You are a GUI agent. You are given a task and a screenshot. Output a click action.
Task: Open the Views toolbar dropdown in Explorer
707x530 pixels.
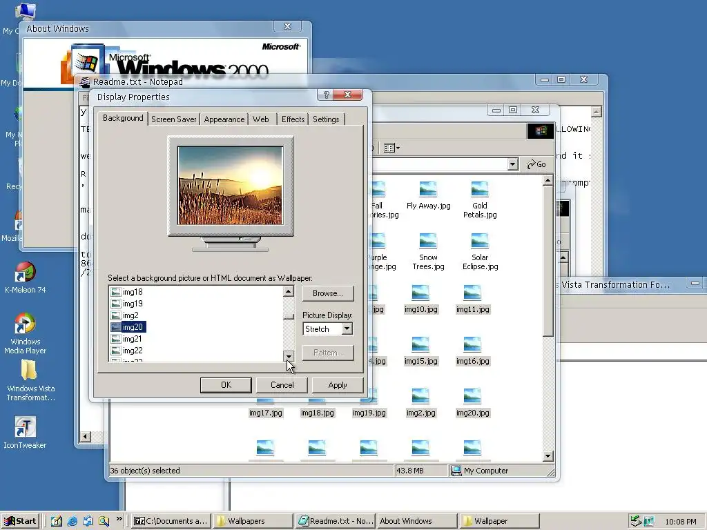(391, 148)
